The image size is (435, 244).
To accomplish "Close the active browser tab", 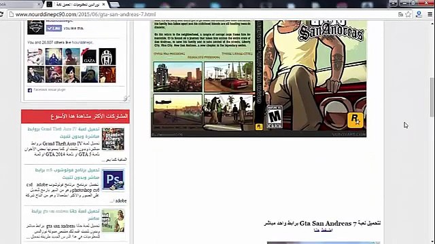I will 103,5.
